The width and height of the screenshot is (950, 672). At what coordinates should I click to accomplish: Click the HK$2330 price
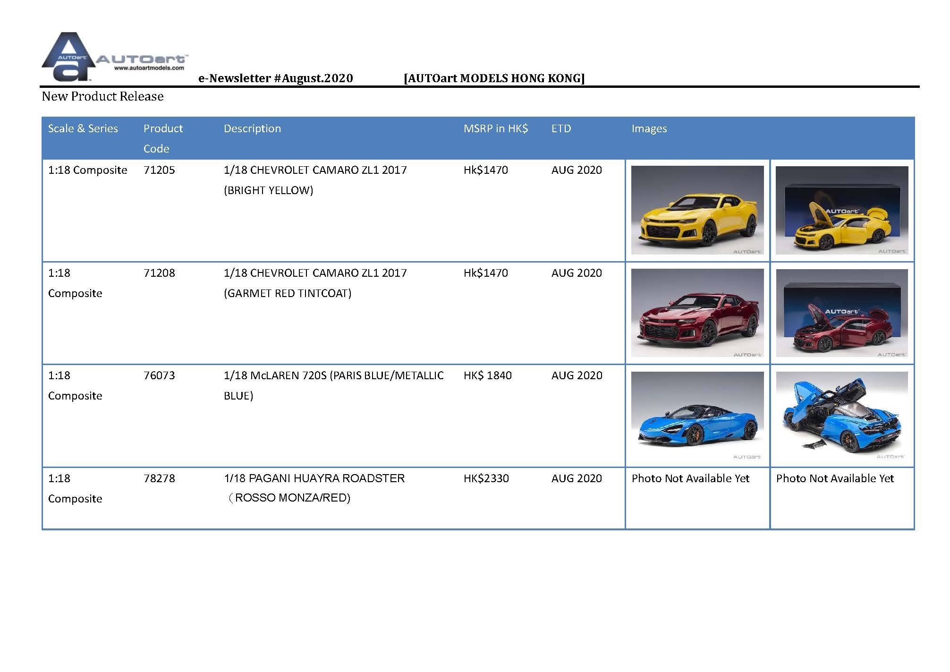pyautogui.click(x=486, y=478)
